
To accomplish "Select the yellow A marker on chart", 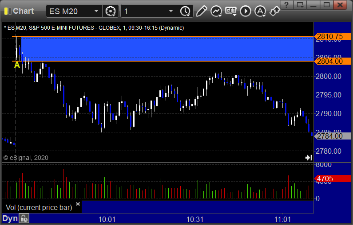I will coord(17,65).
